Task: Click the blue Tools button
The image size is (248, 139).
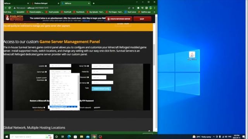Action: coord(102,88)
